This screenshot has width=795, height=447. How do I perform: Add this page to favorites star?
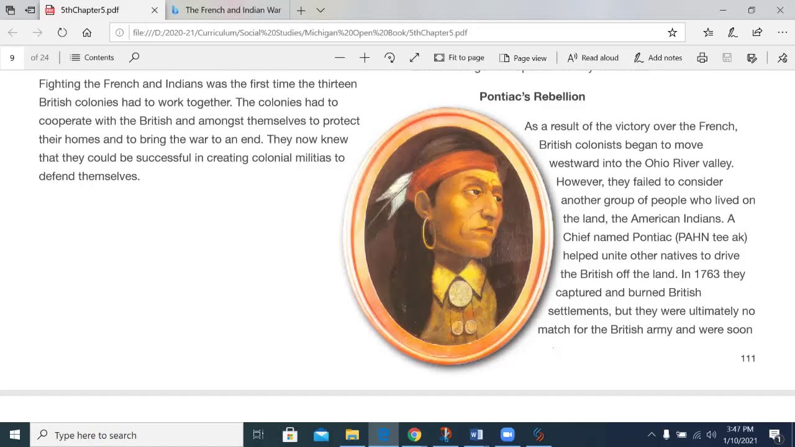pyautogui.click(x=672, y=32)
